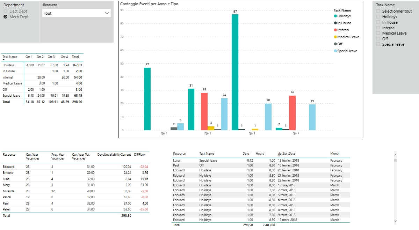Open the Resource dropdown showing Tout
419x230 pixels.
[77, 13]
